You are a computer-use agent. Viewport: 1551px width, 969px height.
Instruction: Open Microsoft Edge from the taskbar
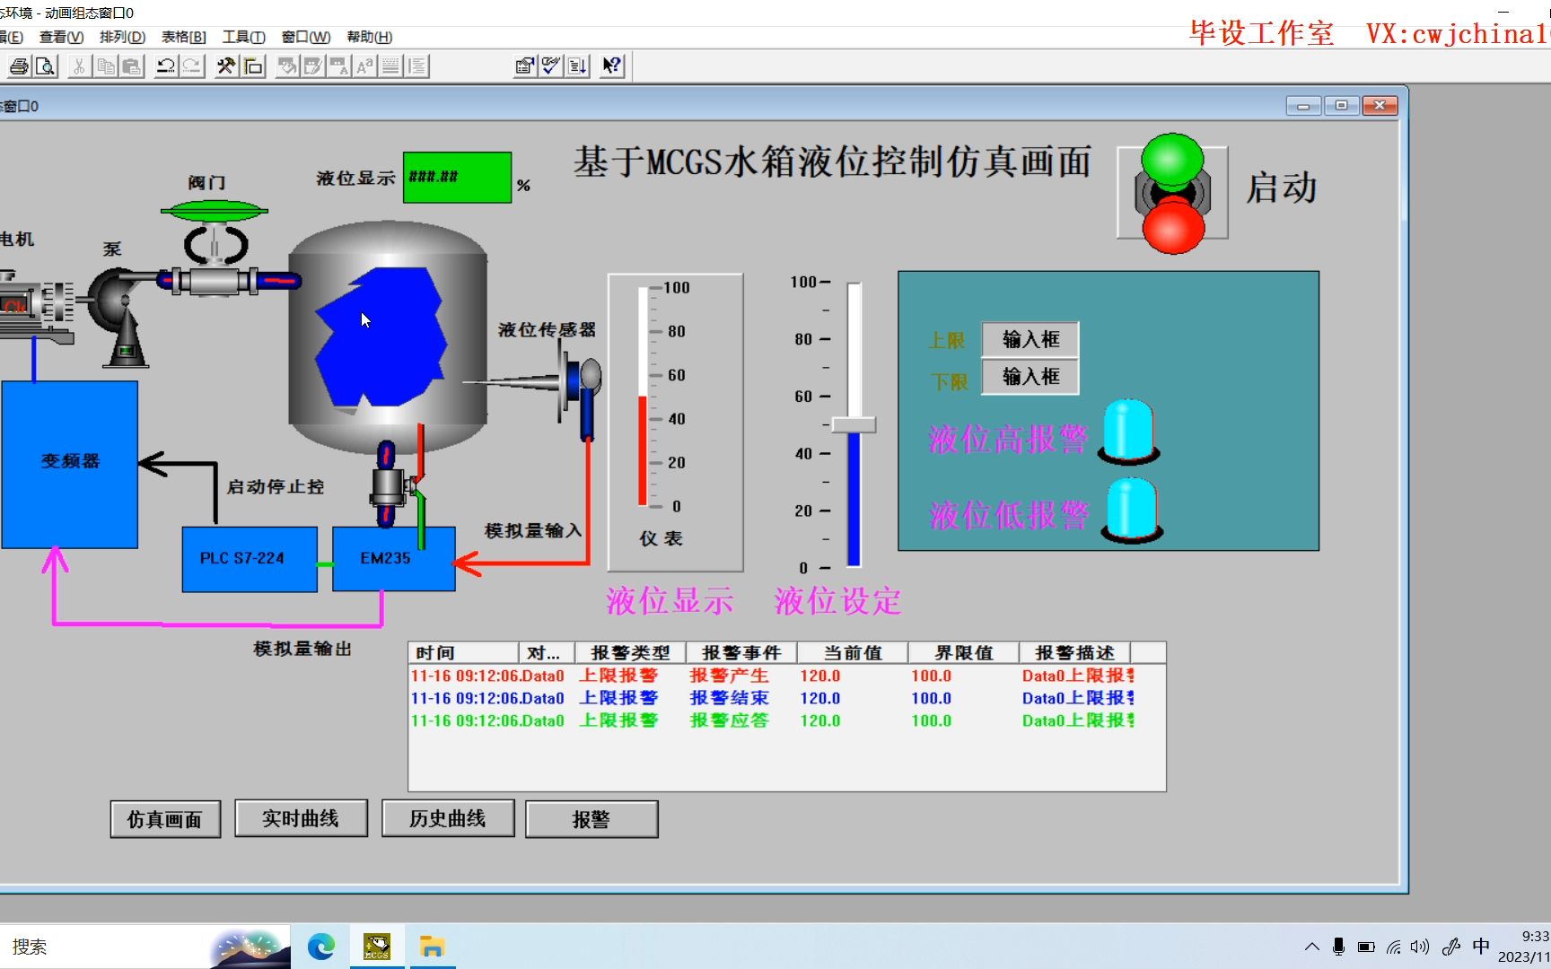pos(320,947)
